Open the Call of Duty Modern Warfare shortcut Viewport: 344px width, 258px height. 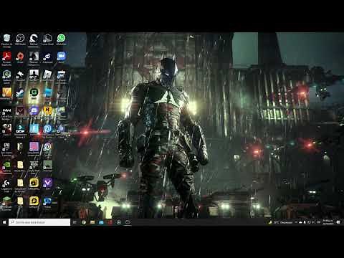point(6,113)
